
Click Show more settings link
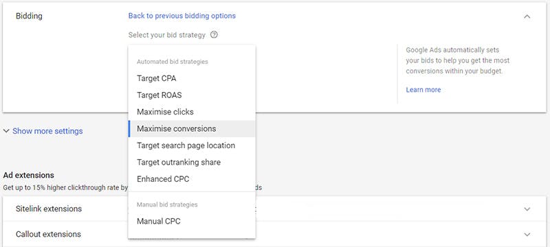pos(47,131)
